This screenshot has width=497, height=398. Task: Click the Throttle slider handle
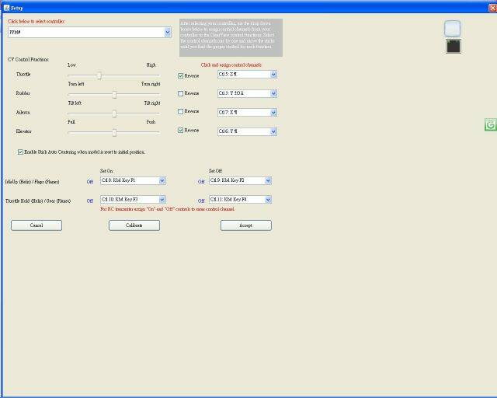pos(99,75)
